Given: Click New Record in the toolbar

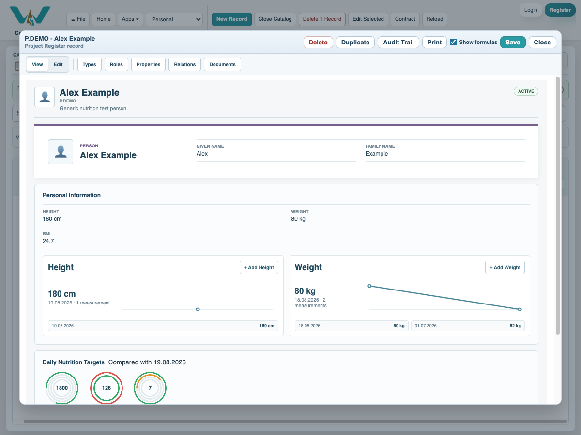Looking at the screenshot, I should [x=231, y=19].
